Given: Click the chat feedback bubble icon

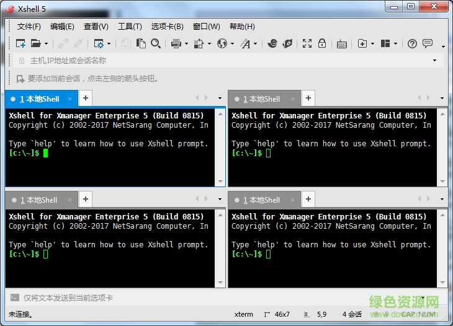Looking at the screenshot, I should [428, 43].
